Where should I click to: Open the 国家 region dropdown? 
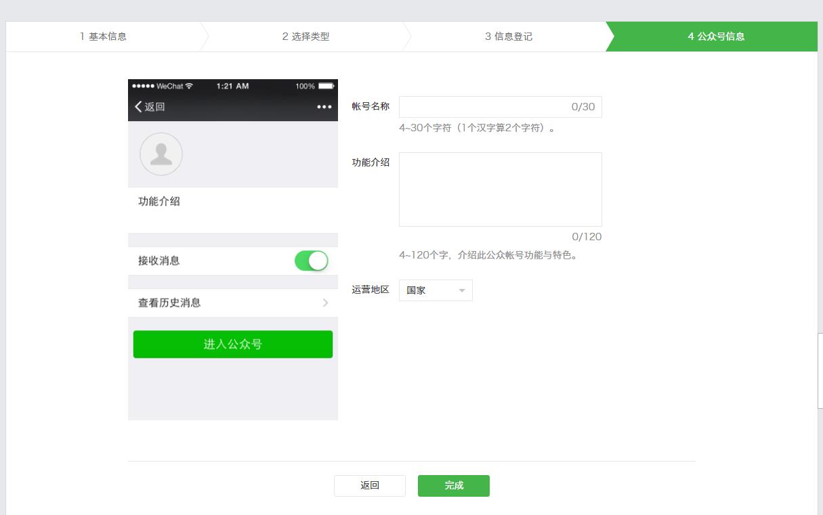(x=435, y=290)
